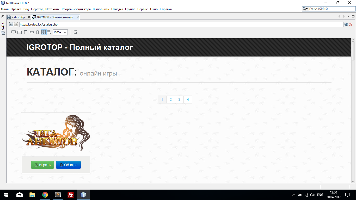
Task: Choose the smartphone portrait preview icon
Action: pyautogui.click(x=38, y=32)
